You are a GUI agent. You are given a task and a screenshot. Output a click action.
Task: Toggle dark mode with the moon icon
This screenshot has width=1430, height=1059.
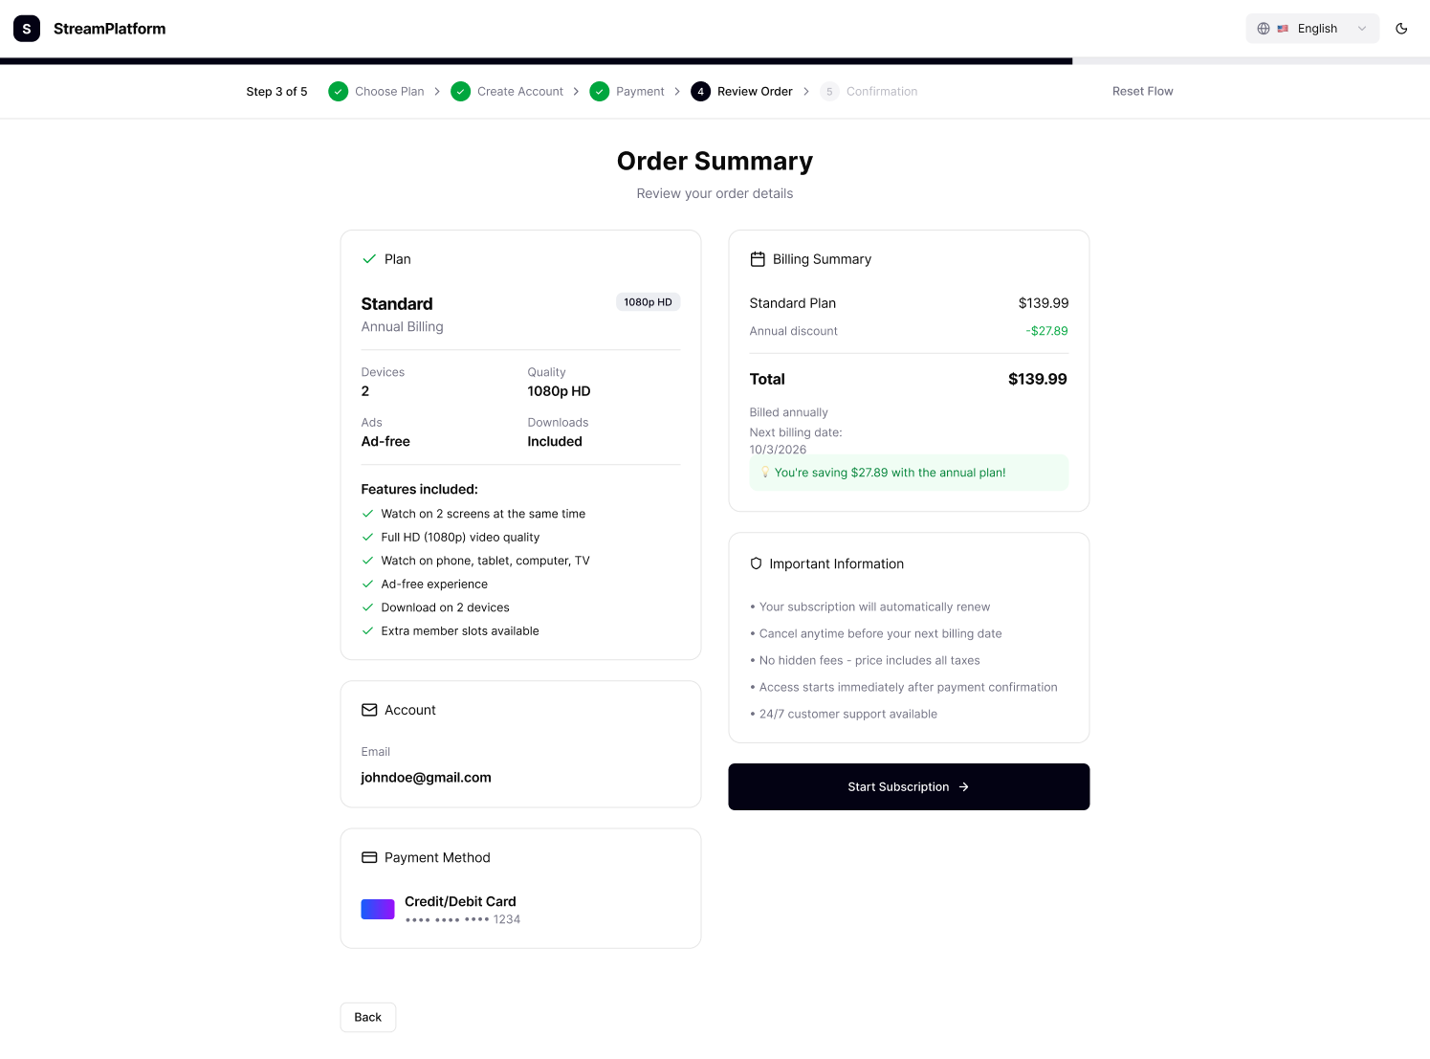pos(1400,29)
